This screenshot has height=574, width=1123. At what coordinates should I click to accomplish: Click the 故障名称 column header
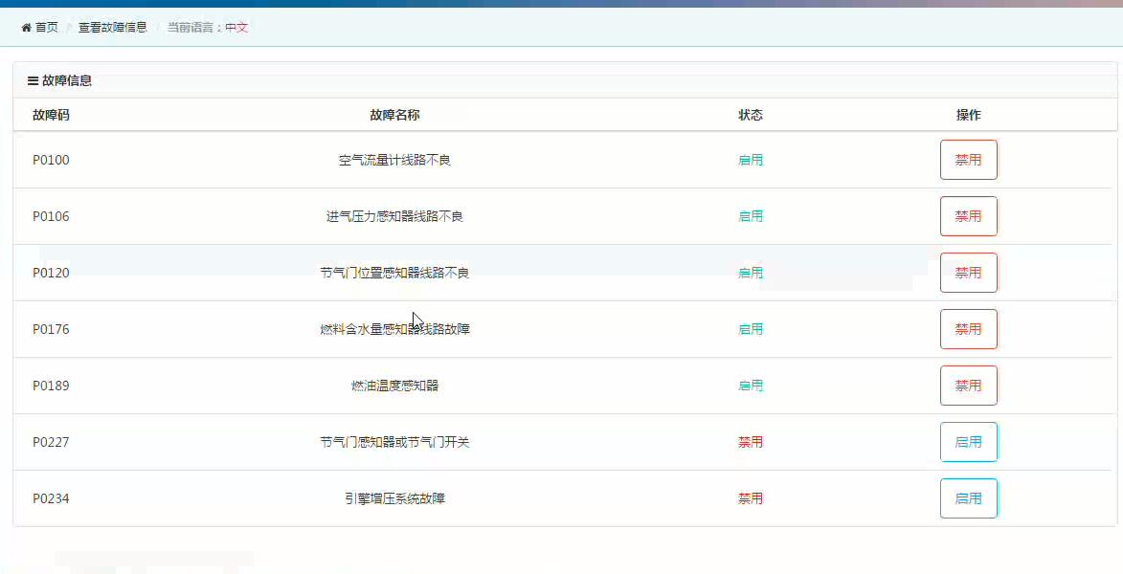point(394,115)
